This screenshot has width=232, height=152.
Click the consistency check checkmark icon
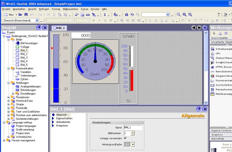coord(76,14)
